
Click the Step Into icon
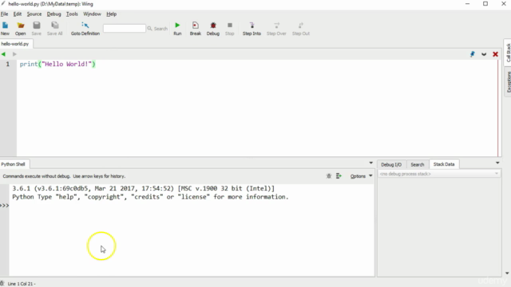click(x=252, y=29)
